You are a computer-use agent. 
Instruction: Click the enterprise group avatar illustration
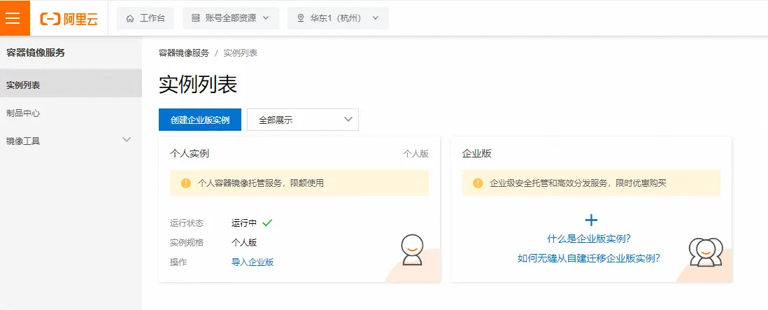(x=704, y=251)
